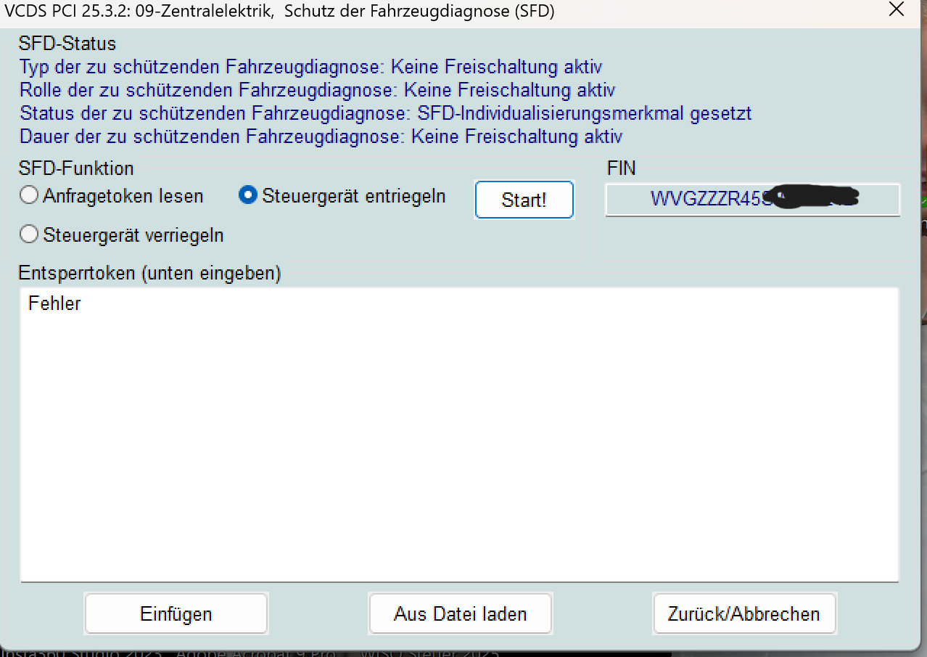The height and width of the screenshot is (657, 927).
Task: Close the SFD dialog with the X
Action: 897,11
